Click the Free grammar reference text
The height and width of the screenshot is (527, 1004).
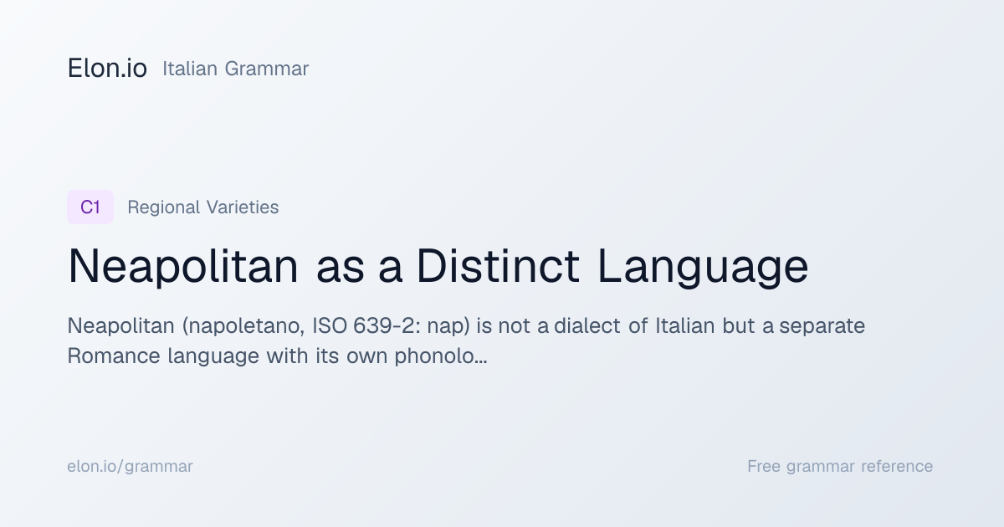coord(840,466)
